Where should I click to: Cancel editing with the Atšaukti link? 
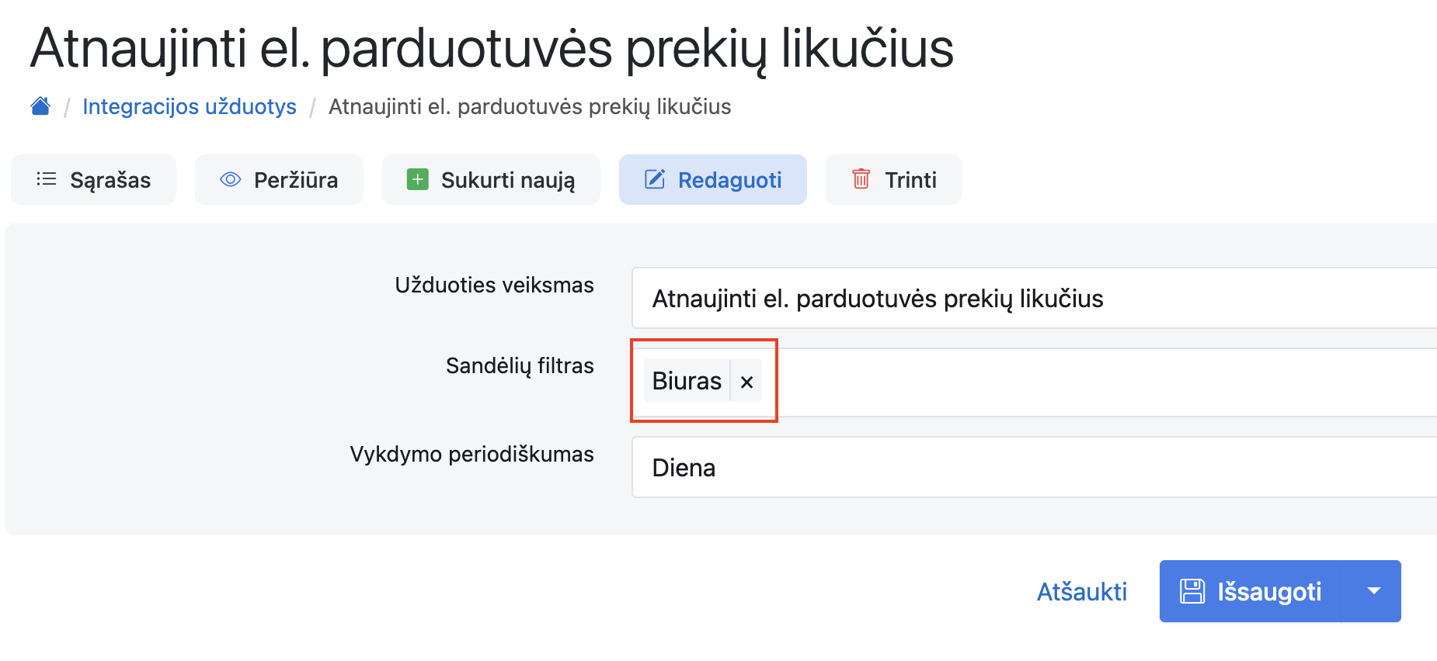(x=1081, y=592)
